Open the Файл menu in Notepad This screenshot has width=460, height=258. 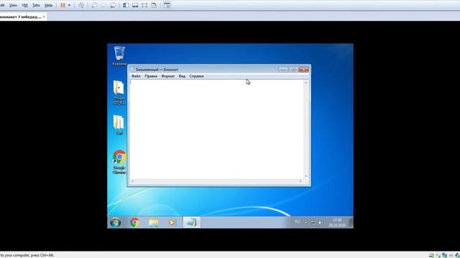tap(136, 76)
